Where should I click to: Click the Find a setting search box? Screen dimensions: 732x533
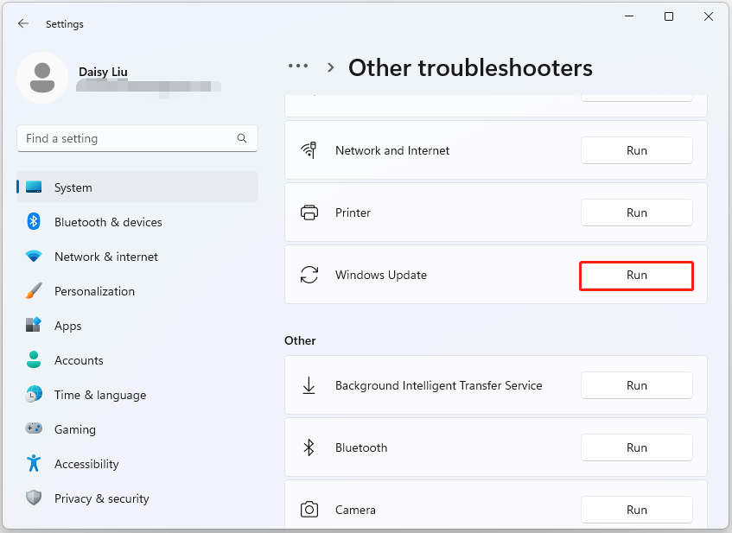[x=137, y=138]
